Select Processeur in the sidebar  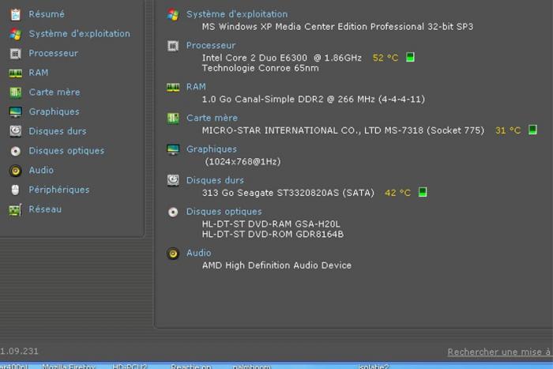click(x=53, y=53)
